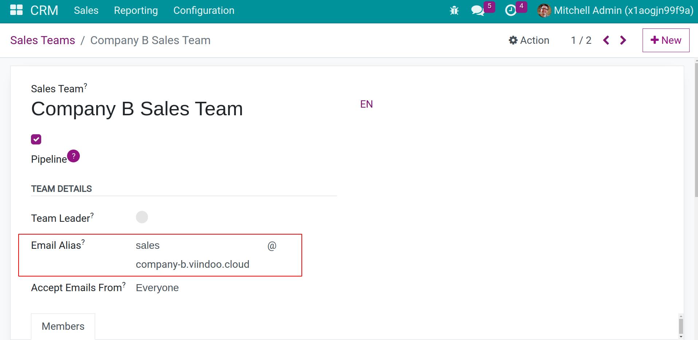Image resolution: width=698 pixels, height=340 pixels.
Task: Click the Company B Sales Team breadcrumb text
Action: click(150, 40)
